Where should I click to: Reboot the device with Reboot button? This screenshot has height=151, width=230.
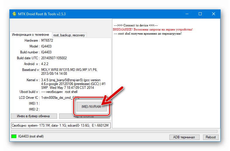click(x=211, y=137)
